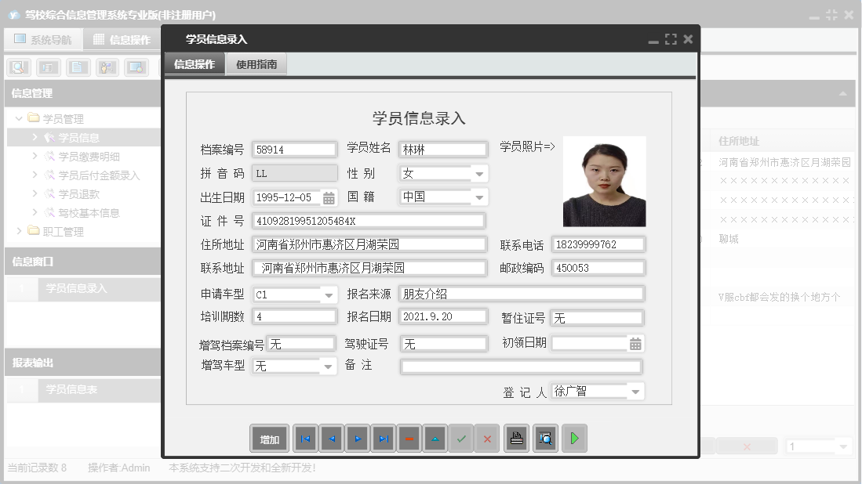Cancel entry using red X icon
The height and width of the screenshot is (484, 862).
click(x=486, y=439)
